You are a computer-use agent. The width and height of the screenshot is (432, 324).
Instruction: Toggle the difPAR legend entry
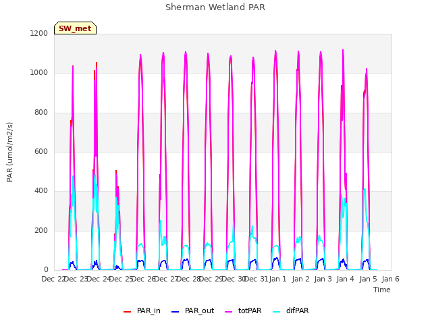coord(291,310)
